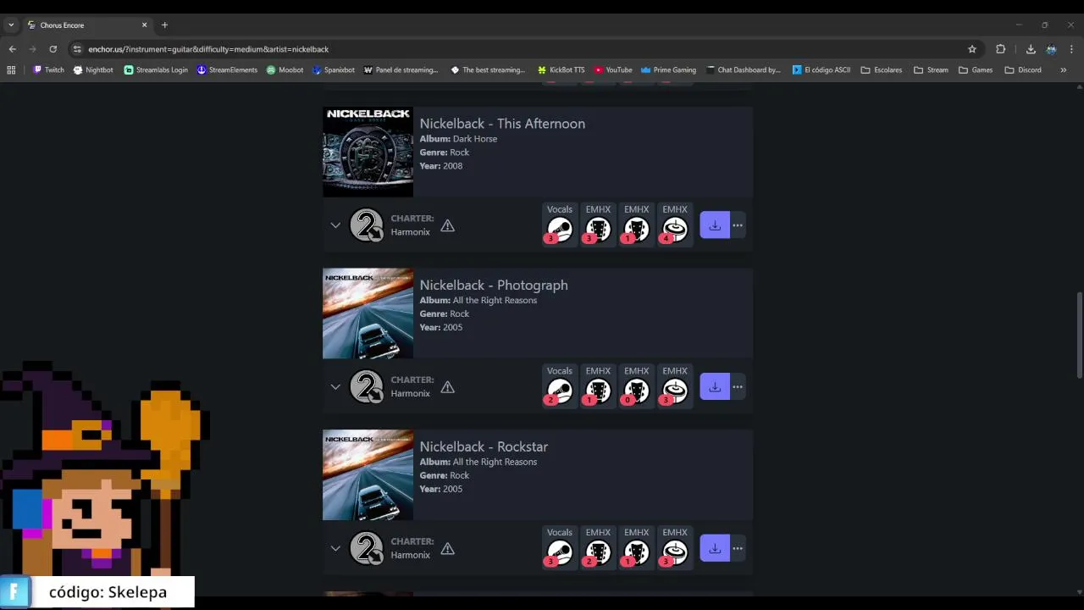Open the Games bookmarks folder
1084x610 pixels.
pyautogui.click(x=976, y=70)
